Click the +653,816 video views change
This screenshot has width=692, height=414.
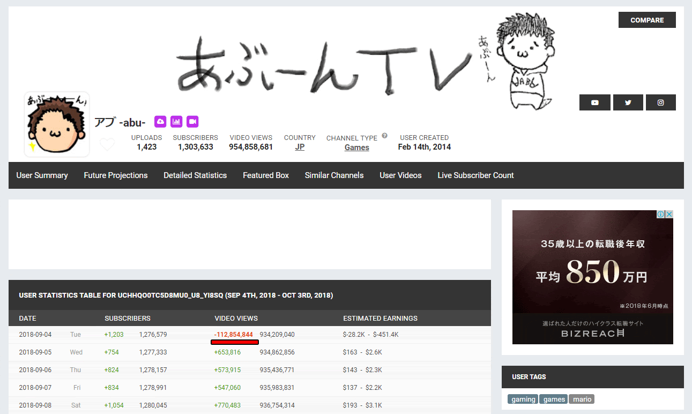[227, 352]
